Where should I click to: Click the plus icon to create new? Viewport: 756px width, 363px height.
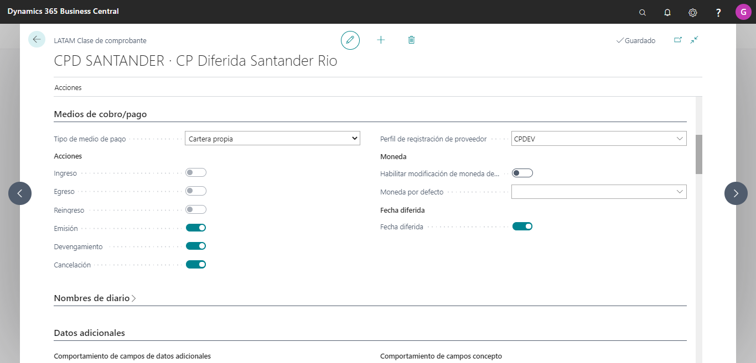pos(381,40)
